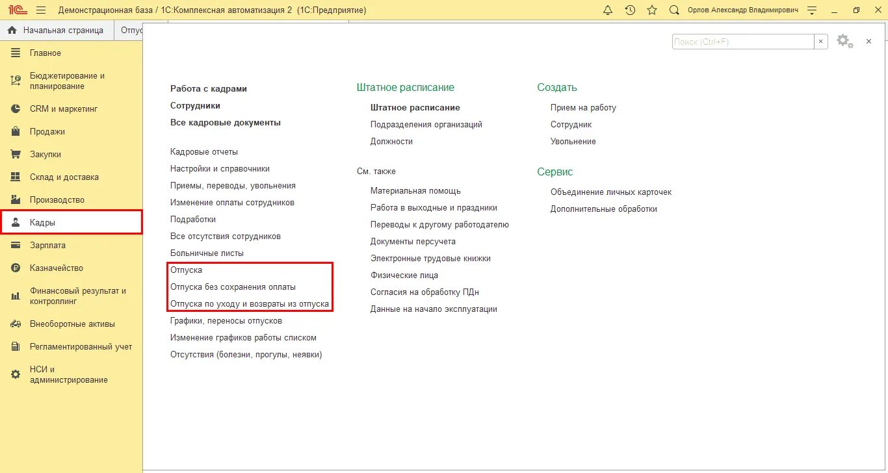Click the global search magnifier icon
Viewport: 888px width, 473px height.
(674, 10)
